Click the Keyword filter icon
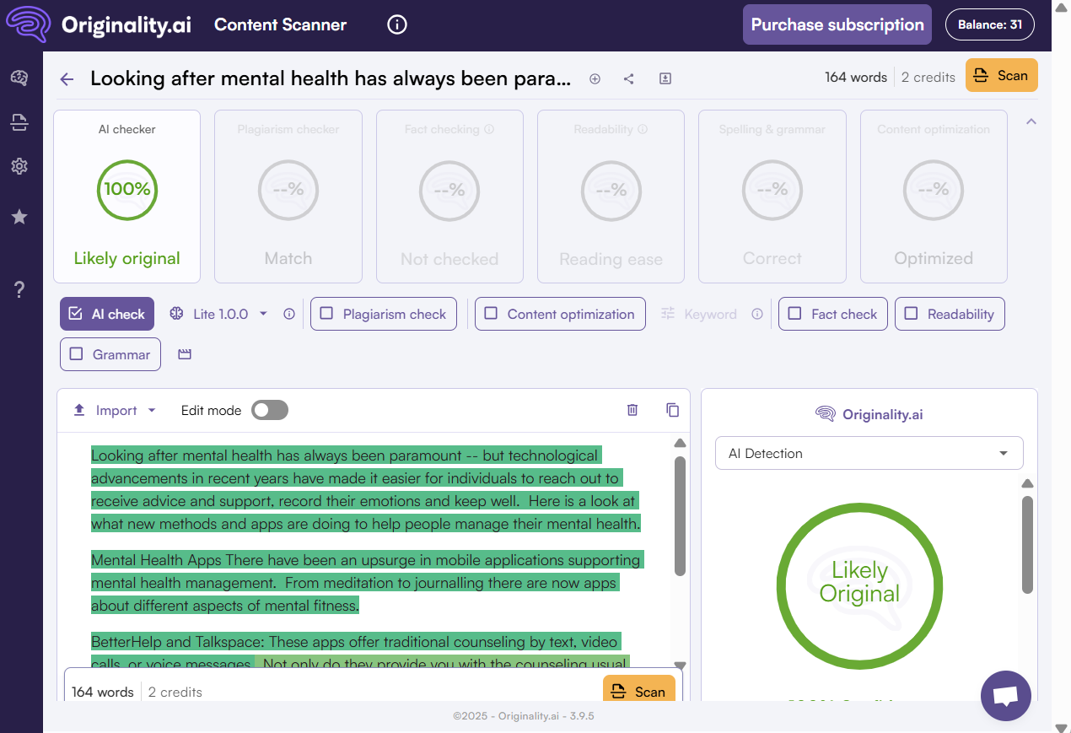 click(x=668, y=314)
